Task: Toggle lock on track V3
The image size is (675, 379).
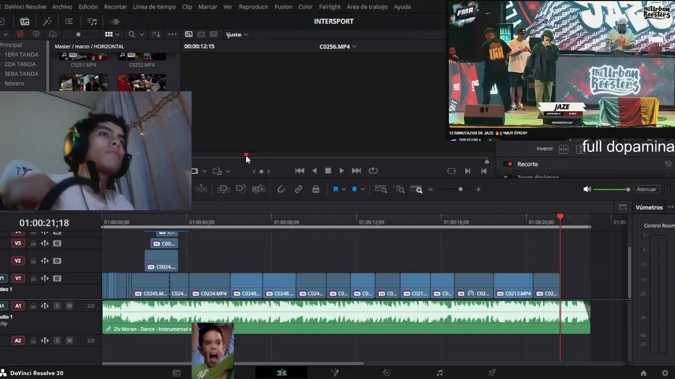Action: [x=33, y=244]
